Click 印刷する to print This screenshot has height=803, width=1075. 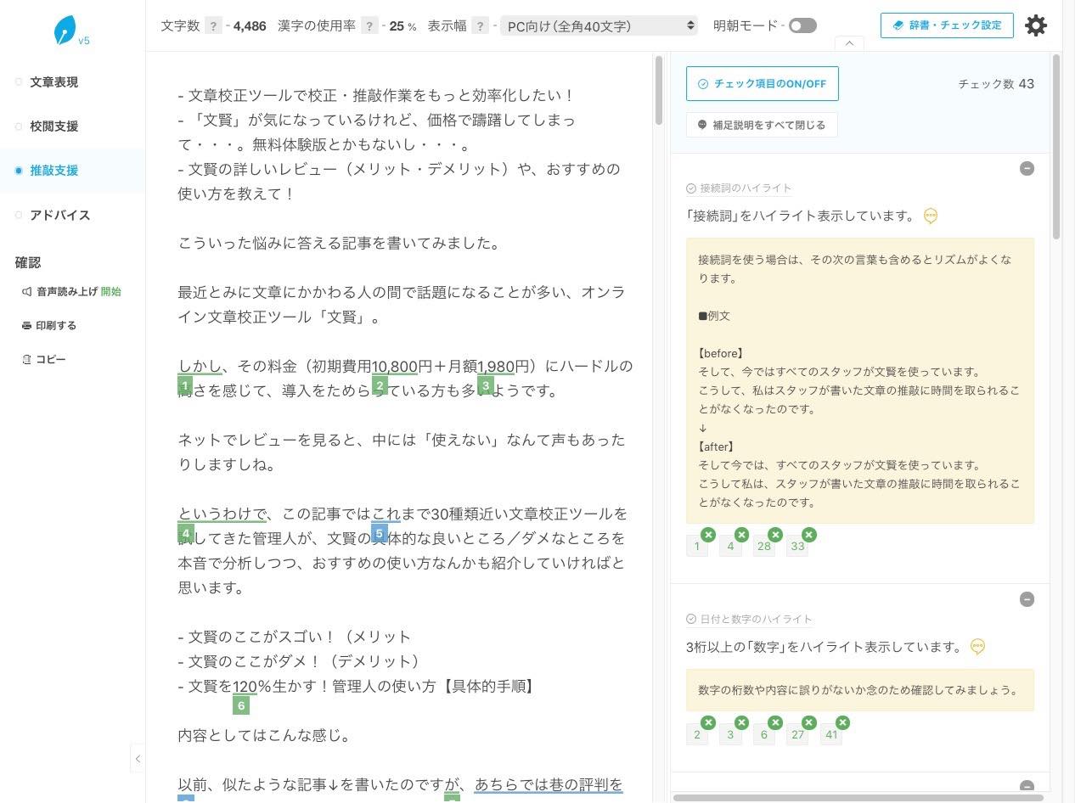tap(49, 325)
